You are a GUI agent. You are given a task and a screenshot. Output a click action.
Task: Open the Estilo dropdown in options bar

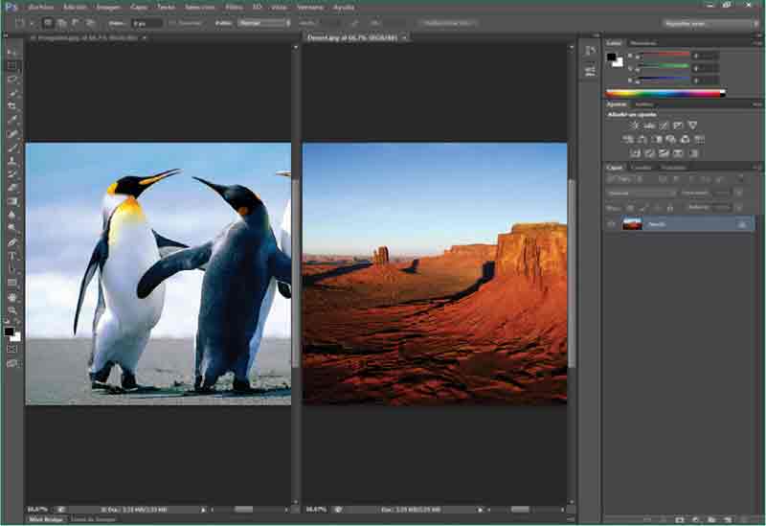(x=266, y=22)
